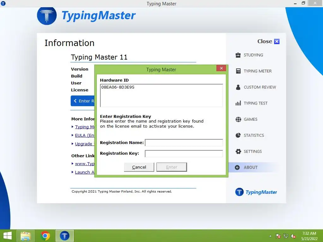323x242 pixels.
Task: Click the Build label
Action: pyautogui.click(x=77, y=76)
